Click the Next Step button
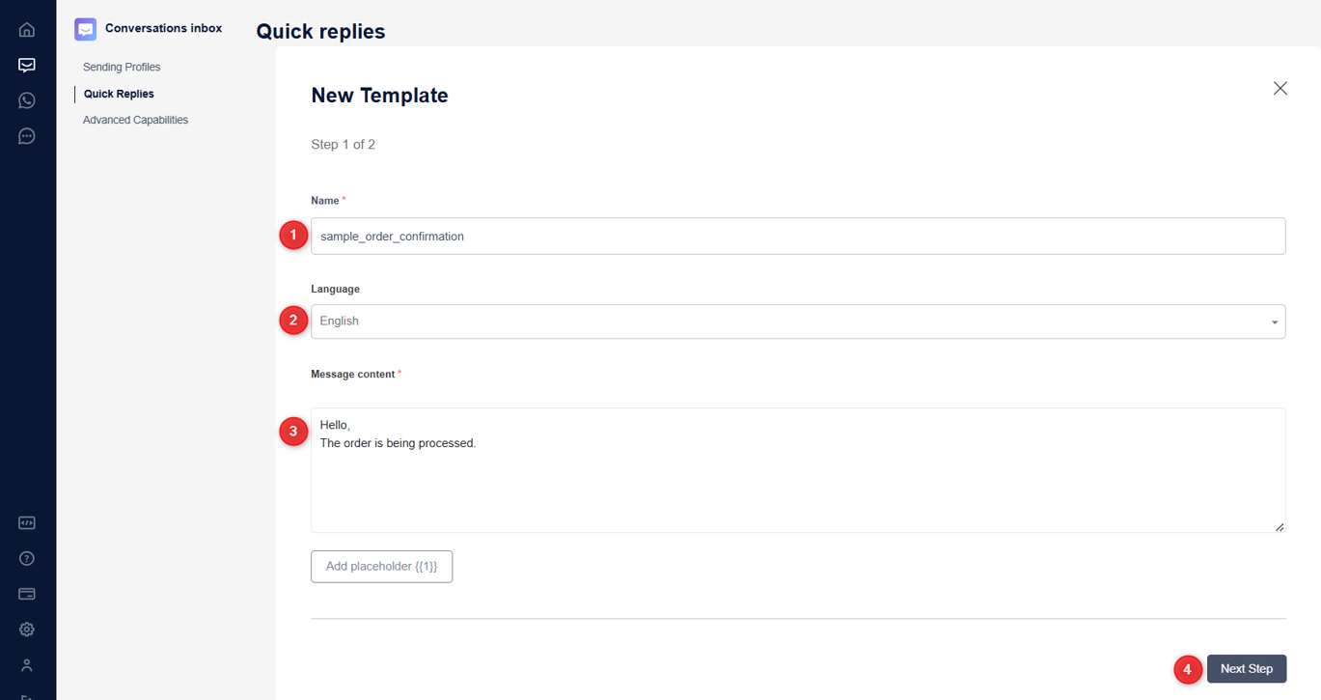 [x=1247, y=669]
